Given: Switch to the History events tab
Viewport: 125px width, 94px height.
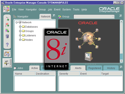Looking at the screenshot, I should click(x=111, y=68).
